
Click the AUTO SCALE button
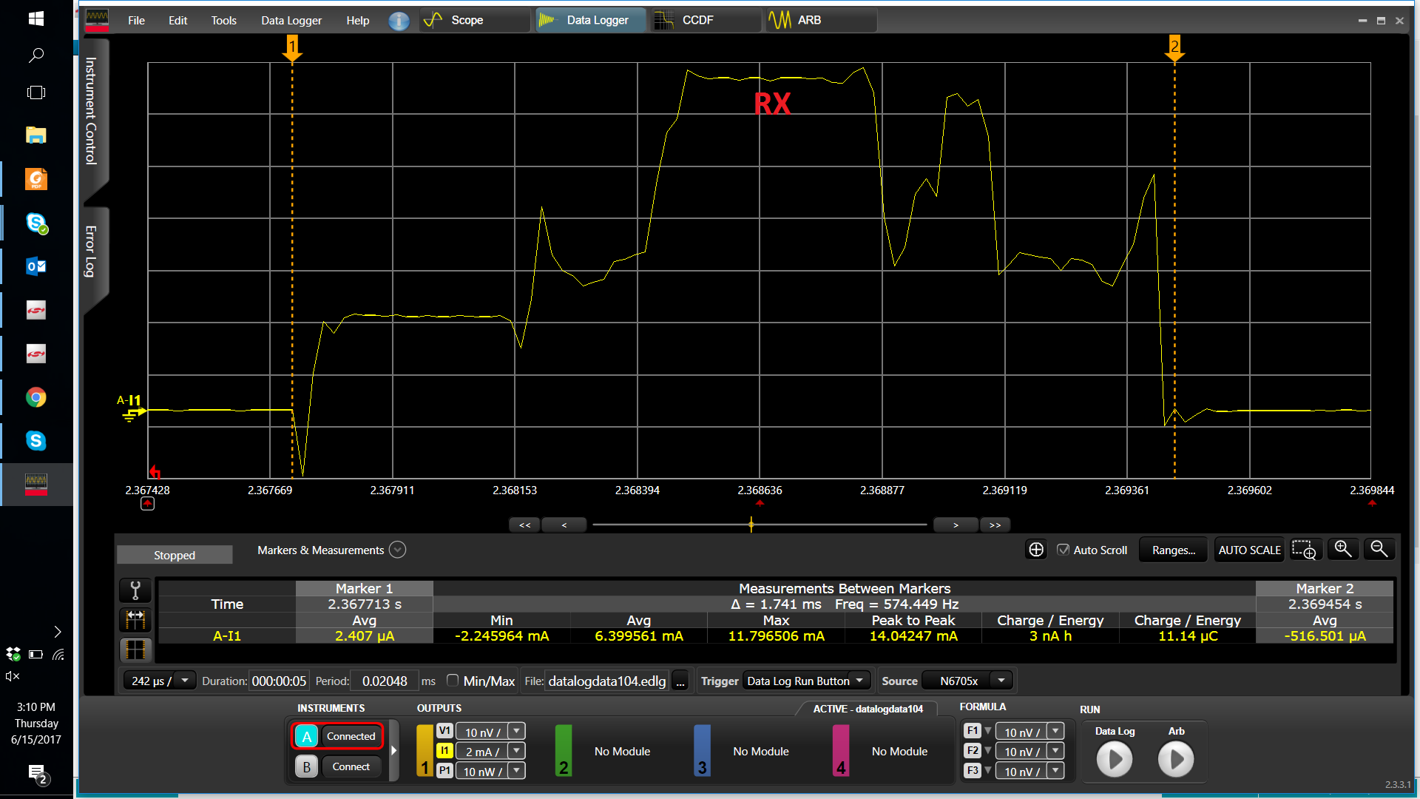coord(1249,550)
